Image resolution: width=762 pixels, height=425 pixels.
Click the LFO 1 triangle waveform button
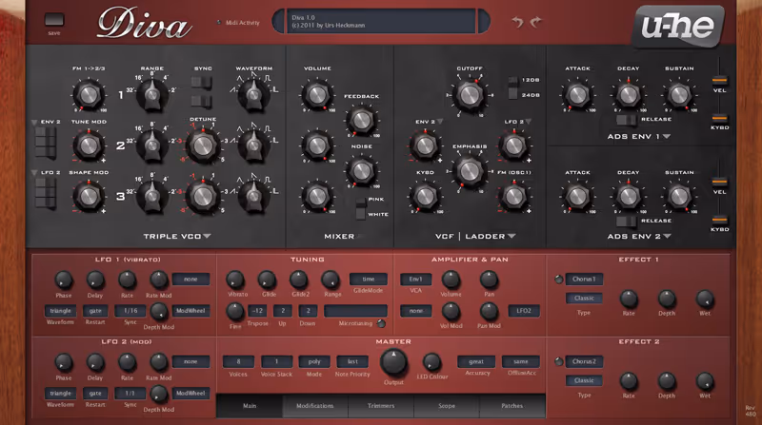[x=61, y=311]
